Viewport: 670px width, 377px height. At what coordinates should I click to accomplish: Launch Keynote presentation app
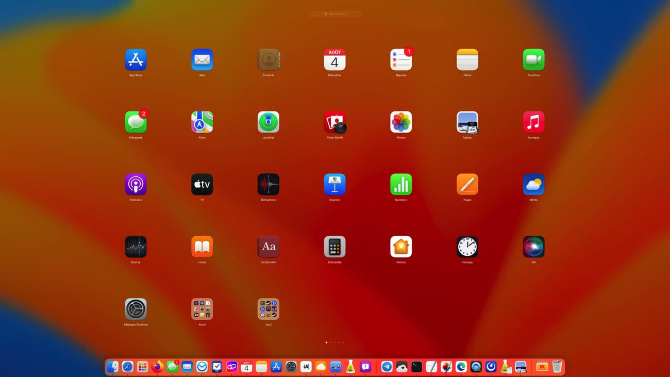[x=334, y=185]
